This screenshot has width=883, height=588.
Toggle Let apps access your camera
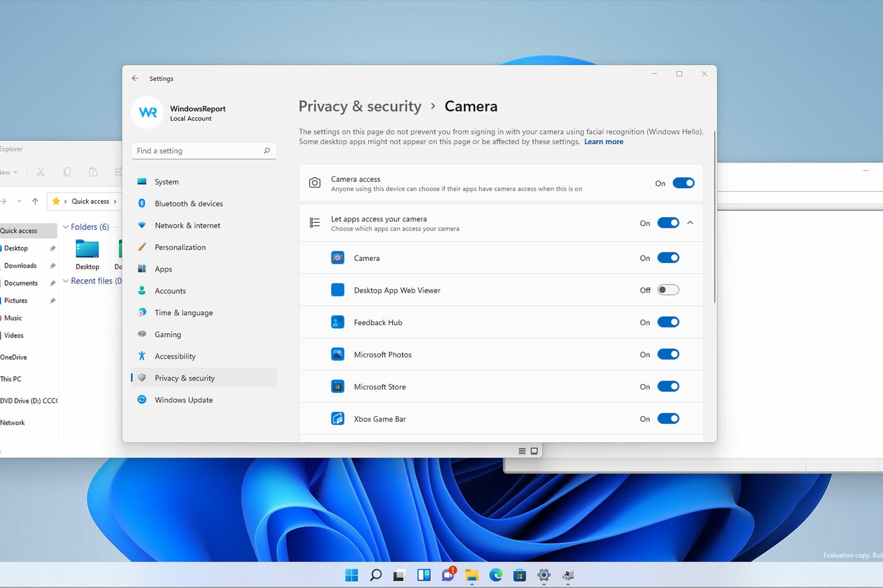coord(668,223)
